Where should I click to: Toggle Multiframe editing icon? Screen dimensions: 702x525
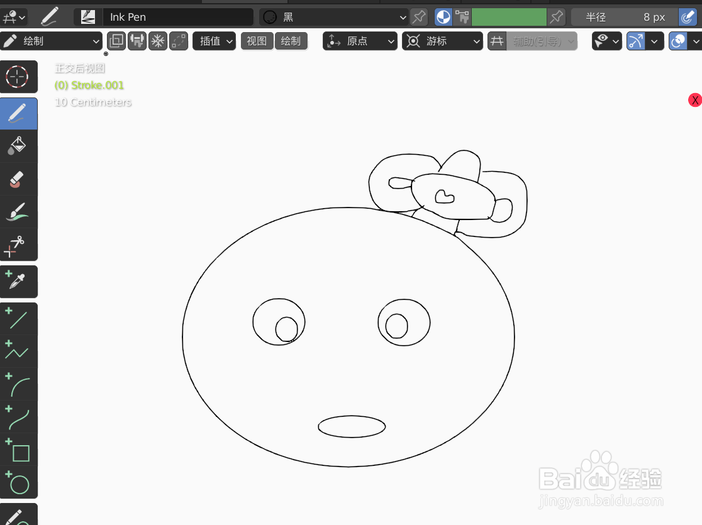click(x=178, y=41)
